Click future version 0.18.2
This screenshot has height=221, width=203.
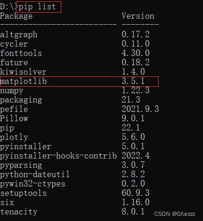tap(136, 62)
